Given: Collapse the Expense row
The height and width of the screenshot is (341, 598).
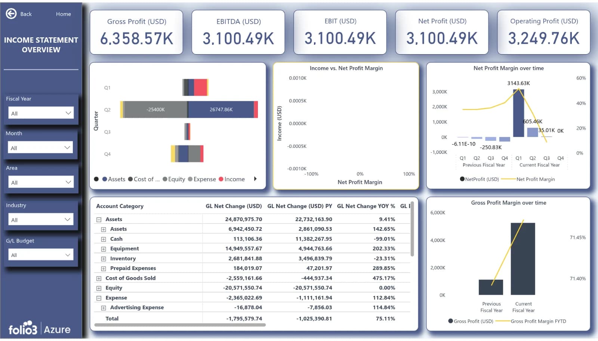Looking at the screenshot, I should [99, 298].
